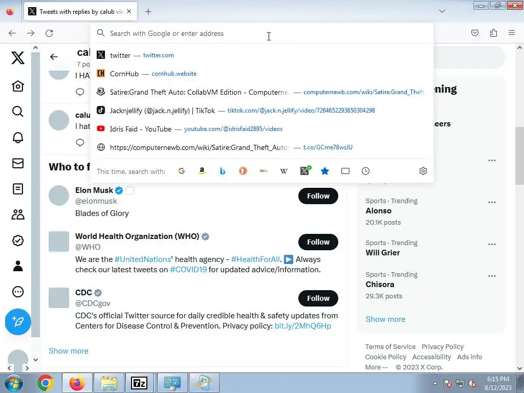The image size is (524, 393).
Task: Select the Idris Faid YouTube suggestion
Action: click(262, 128)
